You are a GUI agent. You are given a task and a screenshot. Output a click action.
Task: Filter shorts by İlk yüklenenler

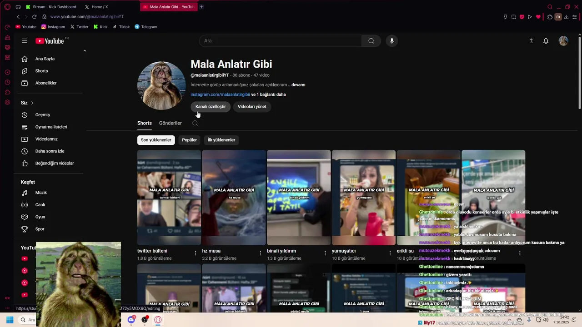click(221, 140)
